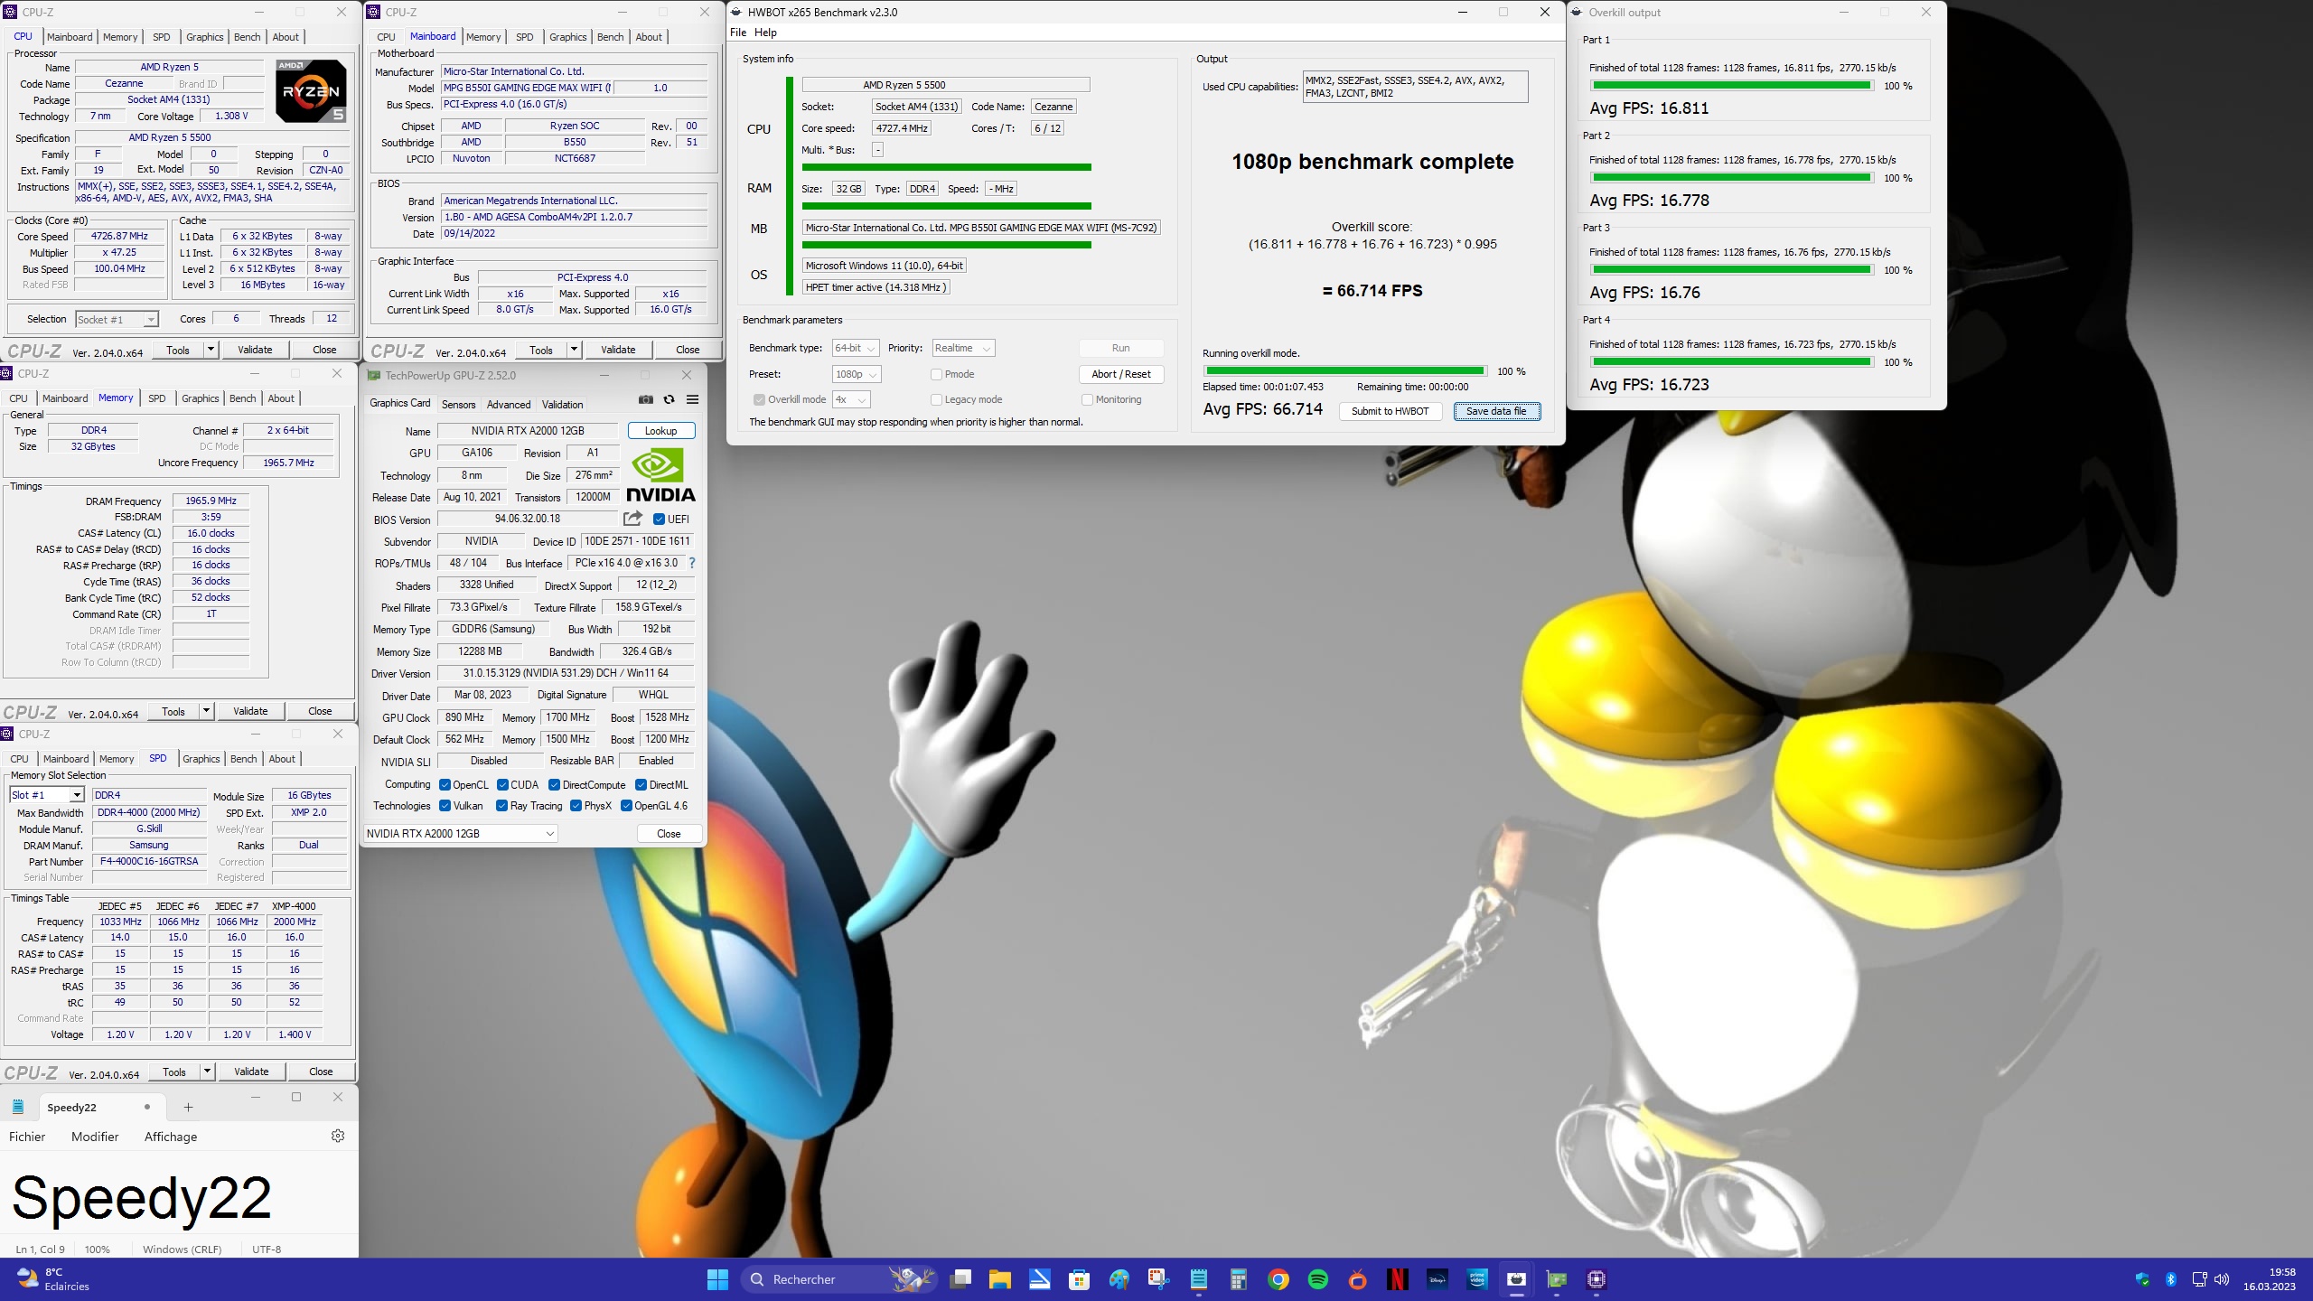Open the Socket #1 selection dropdown
The image size is (2313, 1301).
pyautogui.click(x=117, y=319)
